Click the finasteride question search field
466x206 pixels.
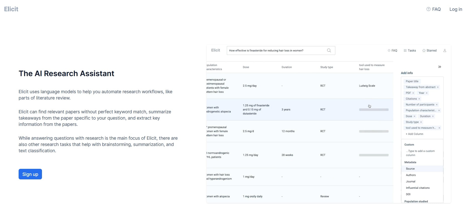281,50
